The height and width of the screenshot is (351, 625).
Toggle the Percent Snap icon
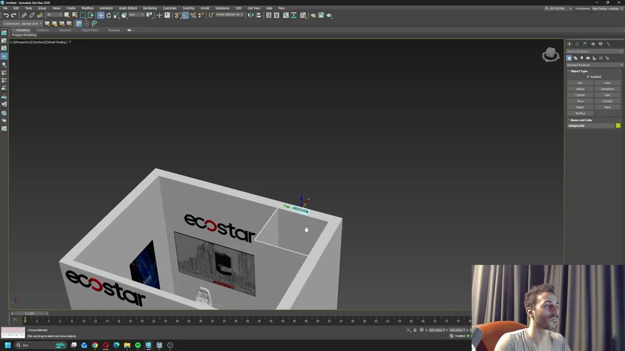pos(193,15)
